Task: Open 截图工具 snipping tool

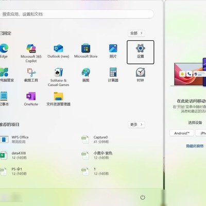Action: [31, 75]
